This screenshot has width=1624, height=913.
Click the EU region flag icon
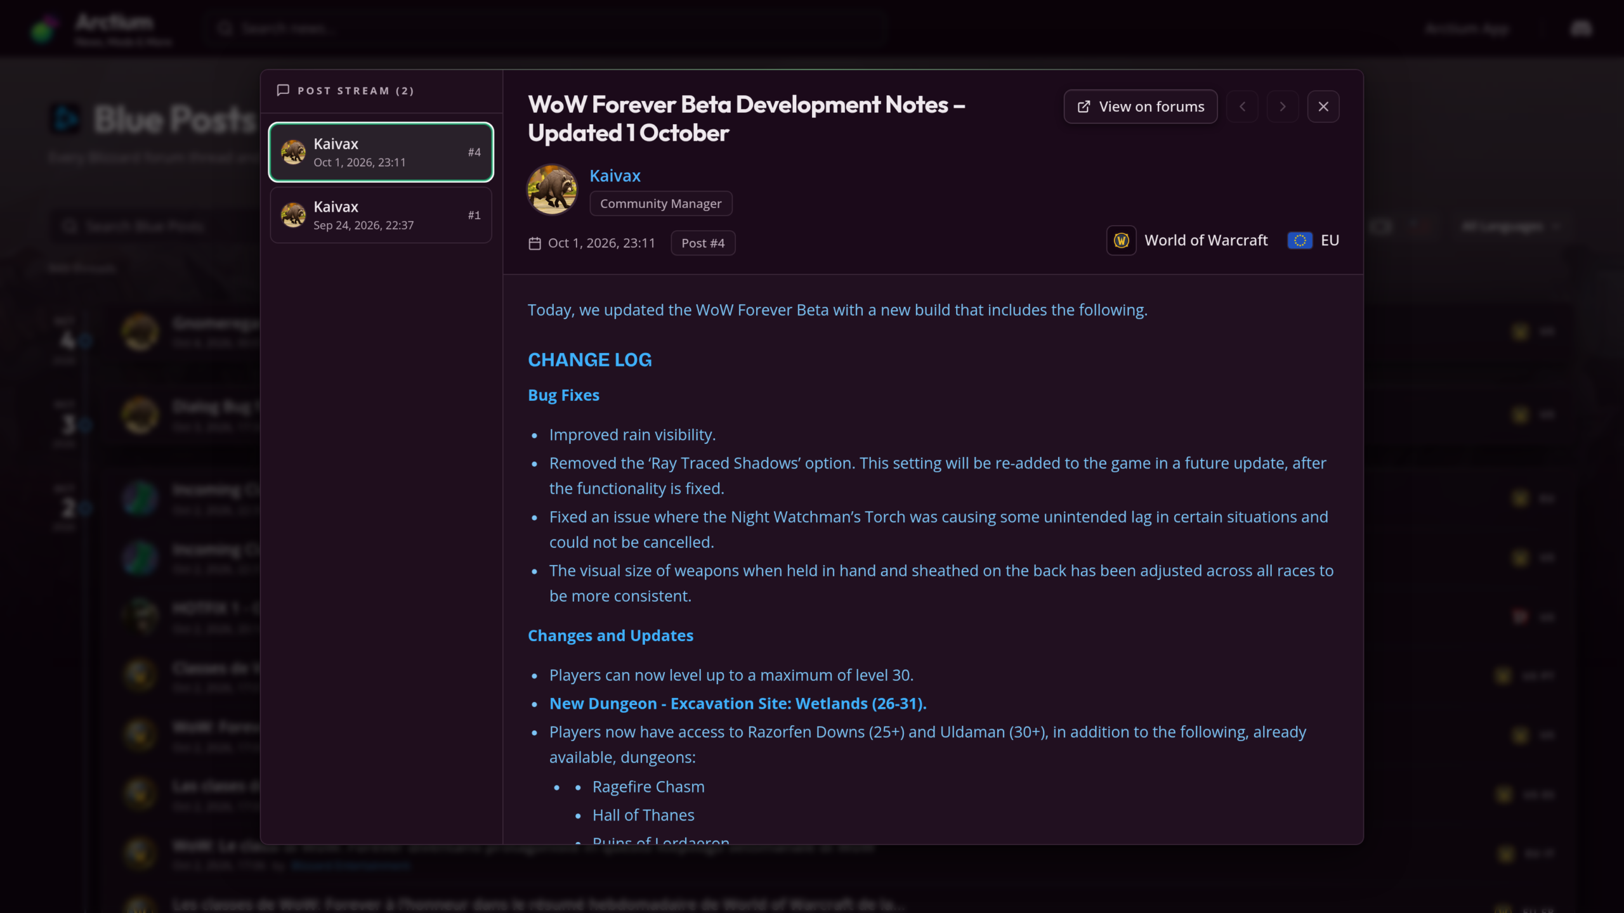(1300, 240)
